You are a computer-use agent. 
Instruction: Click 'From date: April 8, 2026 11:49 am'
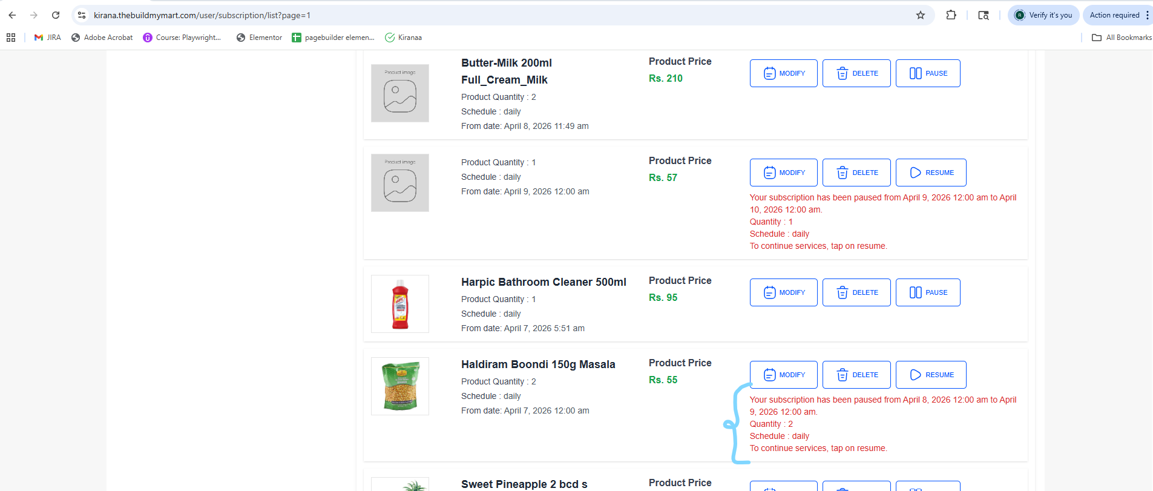point(525,126)
